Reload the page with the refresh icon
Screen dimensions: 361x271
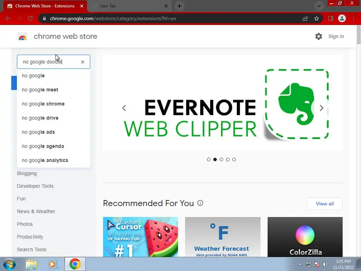click(30, 18)
